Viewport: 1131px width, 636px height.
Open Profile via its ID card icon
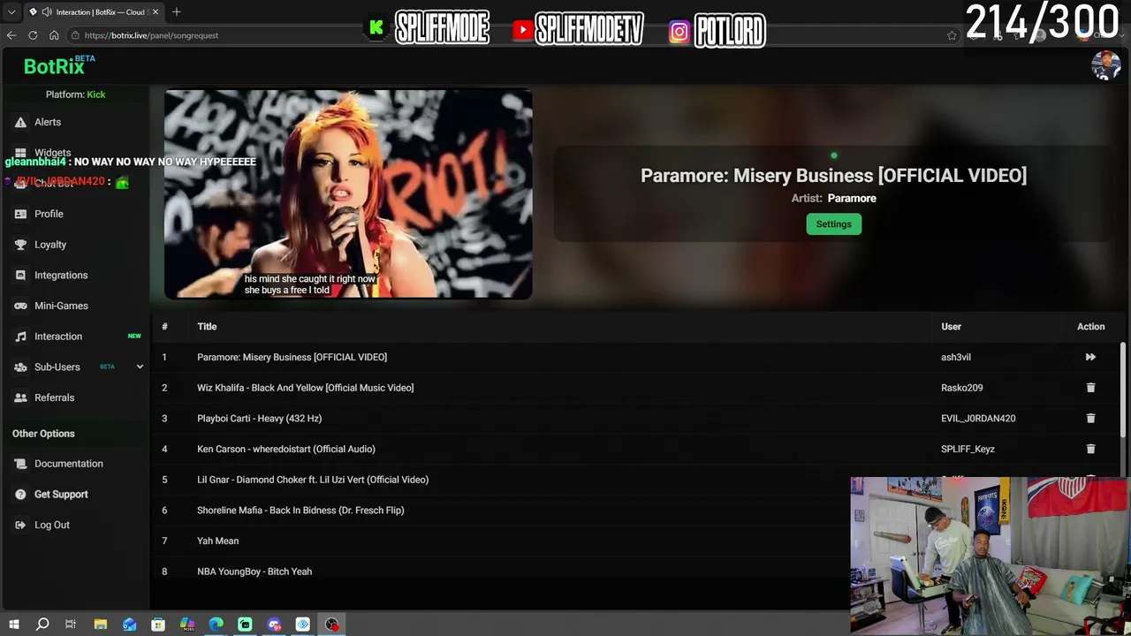click(x=20, y=214)
